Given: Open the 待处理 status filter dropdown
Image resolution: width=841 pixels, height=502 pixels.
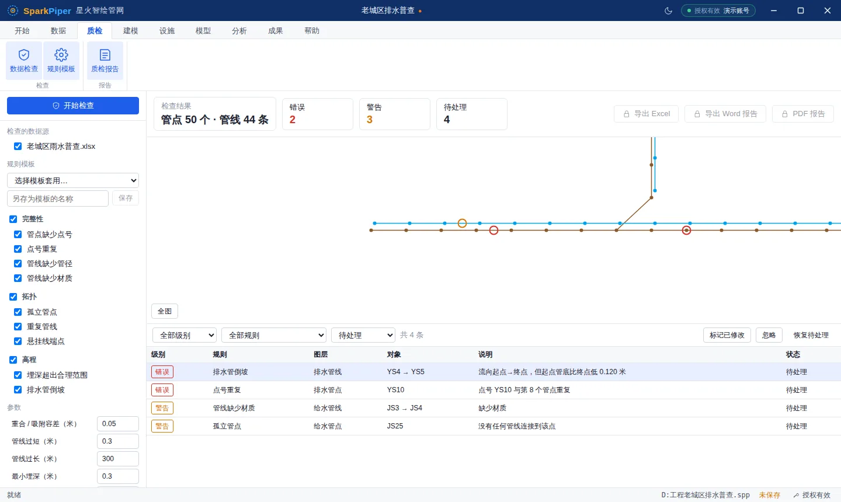Looking at the screenshot, I should click(363, 335).
